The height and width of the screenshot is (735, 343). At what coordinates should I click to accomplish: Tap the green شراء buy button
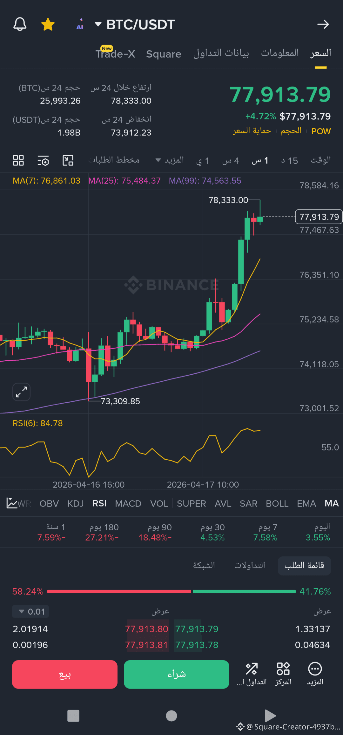(x=177, y=675)
